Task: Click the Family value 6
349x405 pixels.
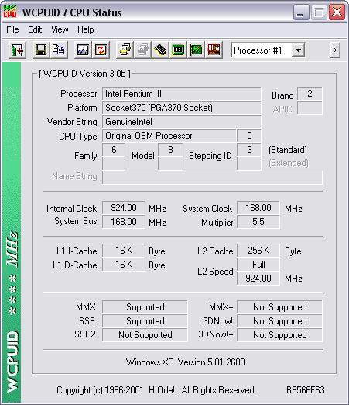Action: (x=114, y=150)
